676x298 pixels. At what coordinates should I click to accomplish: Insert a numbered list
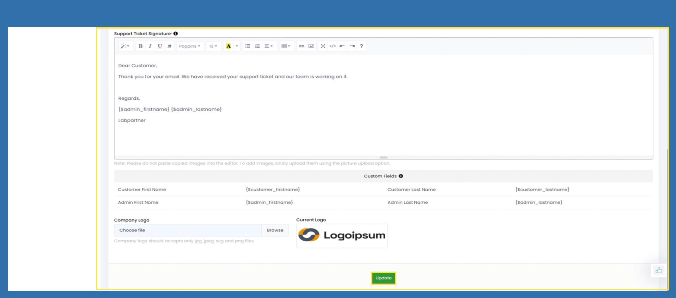click(257, 46)
